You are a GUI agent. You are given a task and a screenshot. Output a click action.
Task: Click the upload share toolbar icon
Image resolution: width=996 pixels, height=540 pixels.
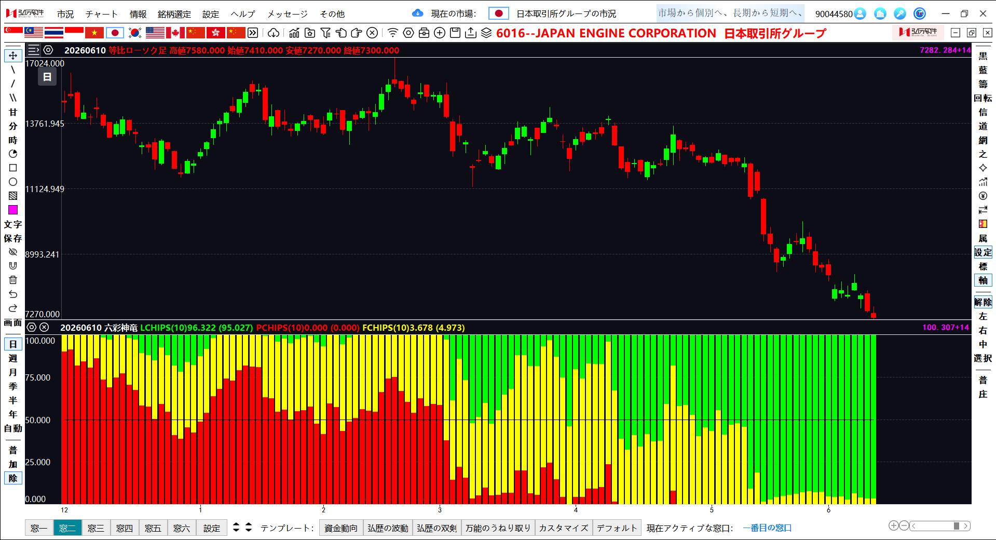(471, 33)
